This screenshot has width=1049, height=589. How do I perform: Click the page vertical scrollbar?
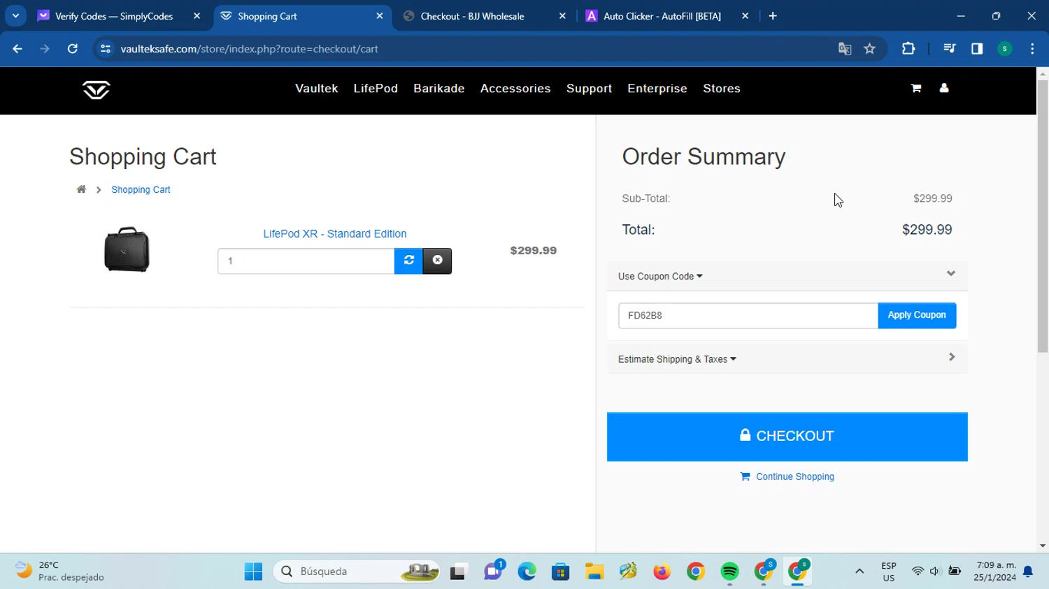pos(1043,217)
